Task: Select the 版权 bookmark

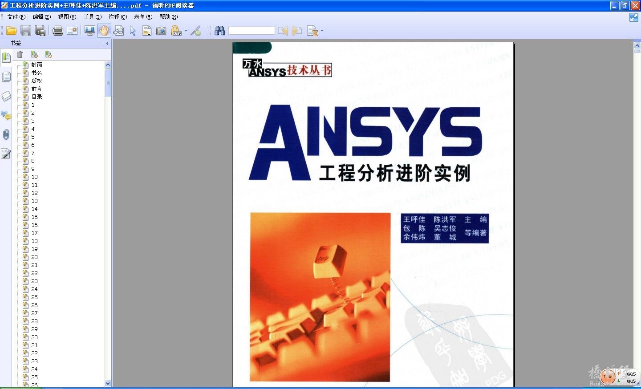Action: pyautogui.click(x=37, y=81)
